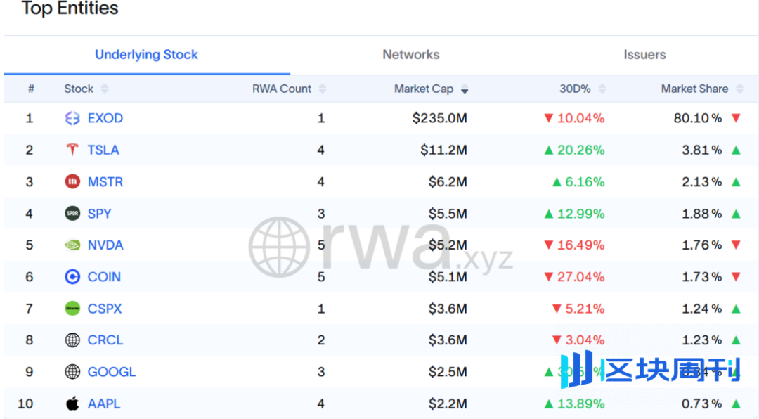Click the # column header
Viewport: 759px width, 419px height.
(31, 89)
